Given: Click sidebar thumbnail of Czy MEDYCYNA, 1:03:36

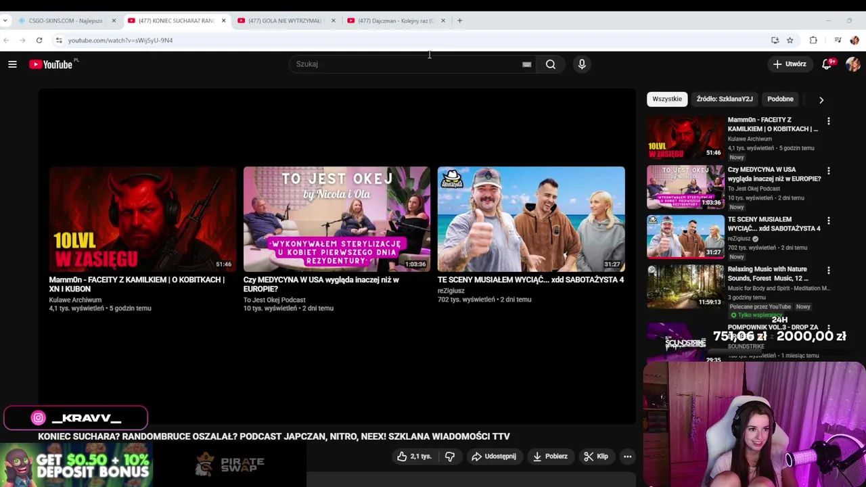Looking at the screenshot, I should (685, 187).
